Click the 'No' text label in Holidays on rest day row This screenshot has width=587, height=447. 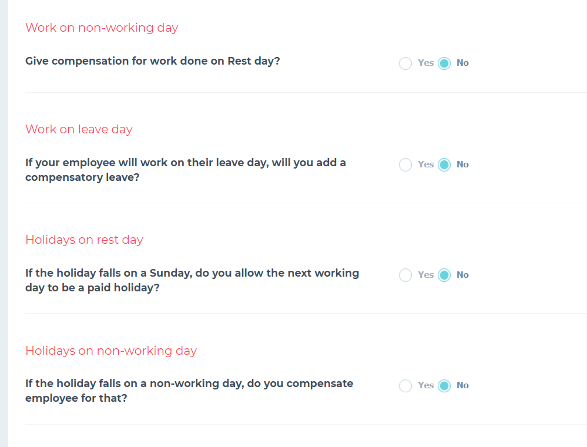tap(462, 275)
